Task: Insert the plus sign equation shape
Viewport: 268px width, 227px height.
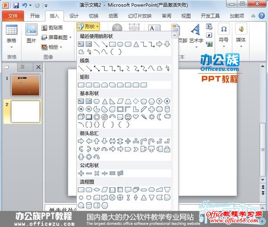Action: [x=81, y=173]
